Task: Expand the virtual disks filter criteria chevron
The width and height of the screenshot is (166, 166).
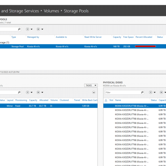Action: pyautogui.click(x=94, y=92)
